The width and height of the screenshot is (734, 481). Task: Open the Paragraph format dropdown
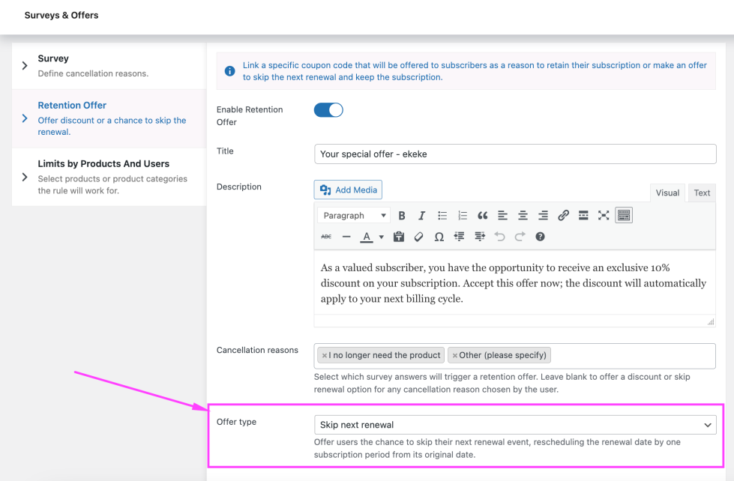[354, 216]
